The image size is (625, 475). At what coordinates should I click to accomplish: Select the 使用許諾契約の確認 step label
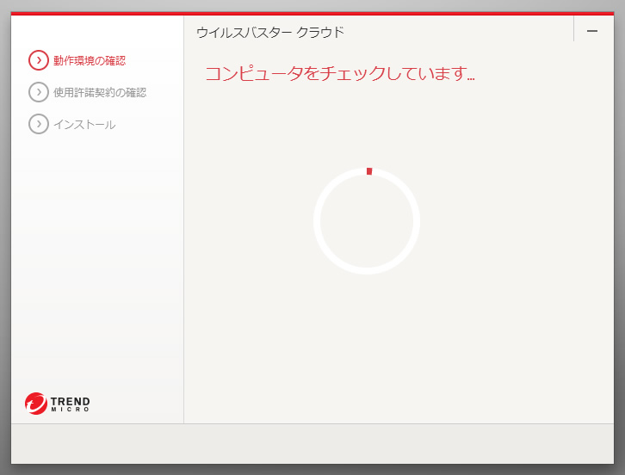100,92
